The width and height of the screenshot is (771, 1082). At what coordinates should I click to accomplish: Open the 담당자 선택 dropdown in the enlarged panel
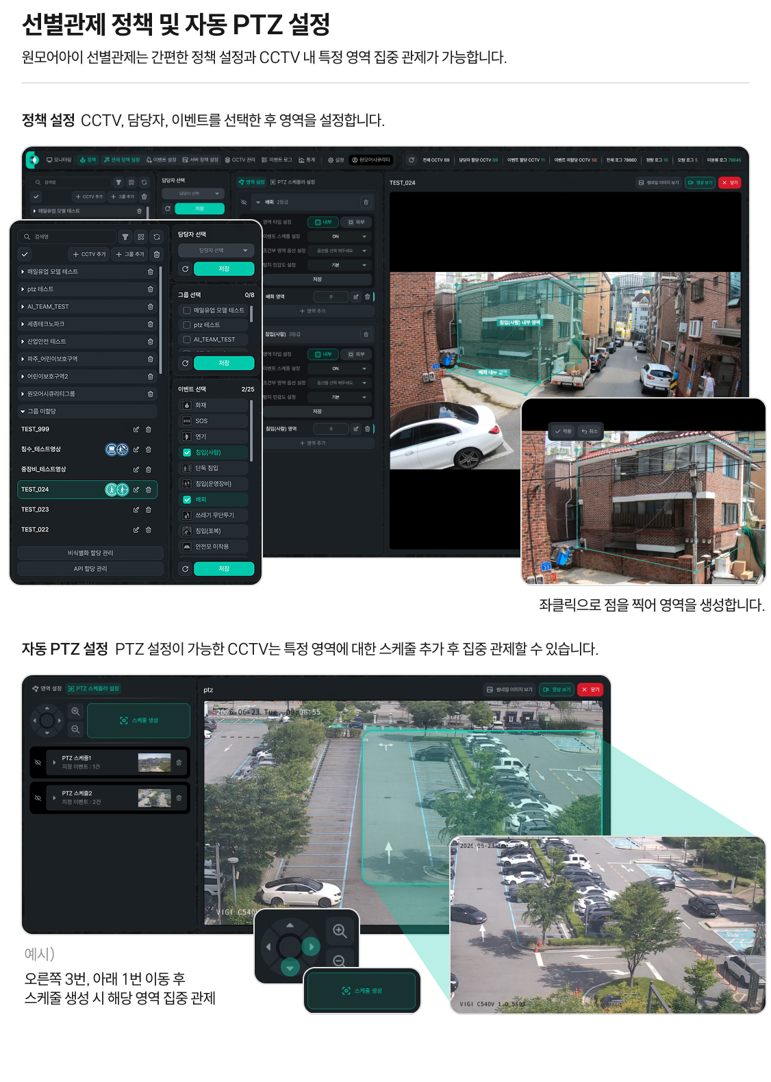(x=216, y=251)
